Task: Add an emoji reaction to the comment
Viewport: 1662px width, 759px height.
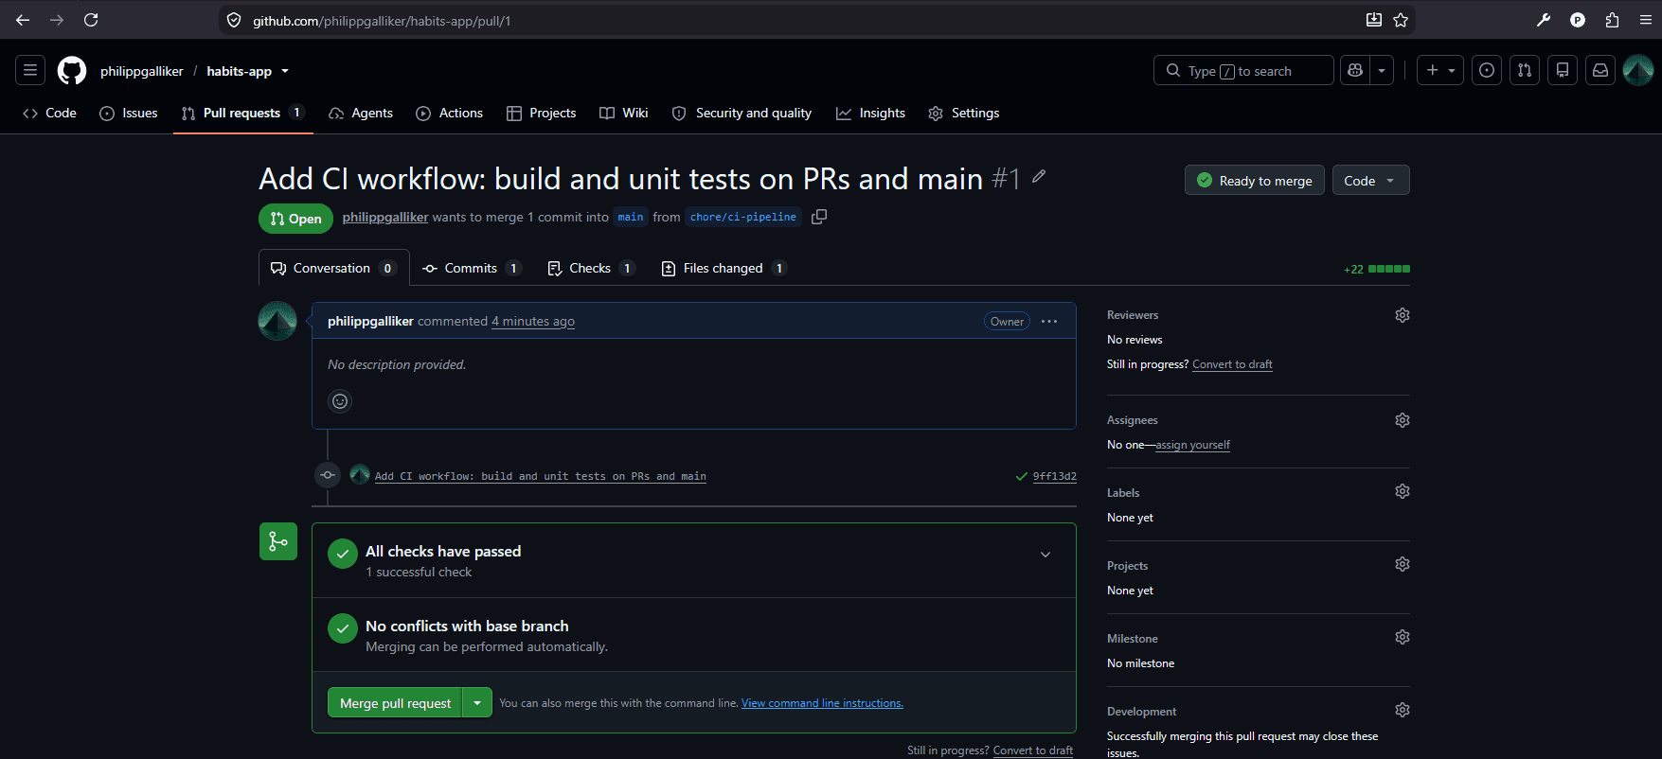Action: pyautogui.click(x=340, y=401)
